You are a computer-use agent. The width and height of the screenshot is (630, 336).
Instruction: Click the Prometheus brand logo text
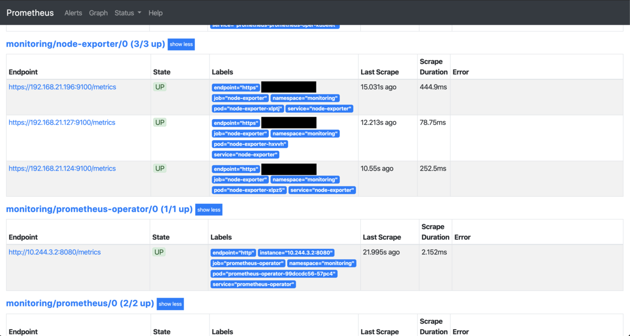click(30, 13)
